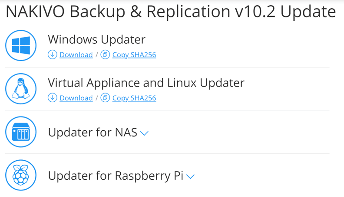Viewport: 344px width, 197px height.
Task: Click the Updater for Raspberry Pi label
Action: 116,176
